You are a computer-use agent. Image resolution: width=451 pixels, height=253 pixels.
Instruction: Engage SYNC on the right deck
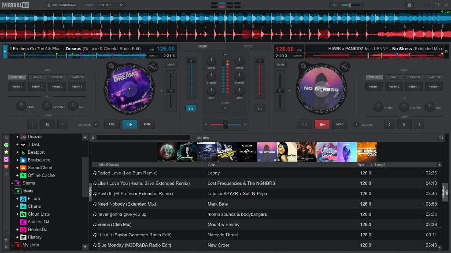pos(340,124)
